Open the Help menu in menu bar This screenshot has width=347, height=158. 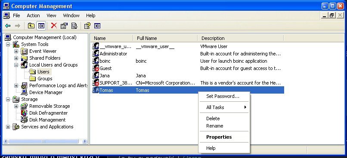tap(91, 15)
